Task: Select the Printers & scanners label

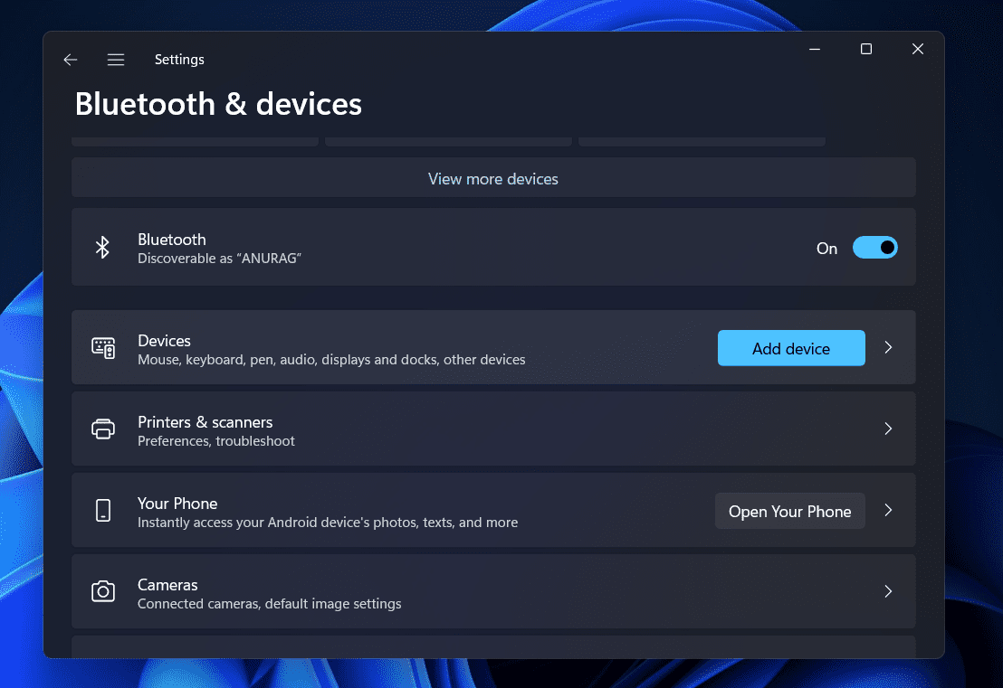Action: tap(205, 422)
